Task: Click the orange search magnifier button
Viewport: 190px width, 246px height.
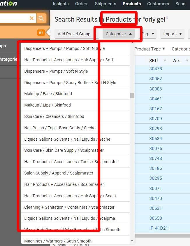Action: pyautogui.click(x=41, y=18)
